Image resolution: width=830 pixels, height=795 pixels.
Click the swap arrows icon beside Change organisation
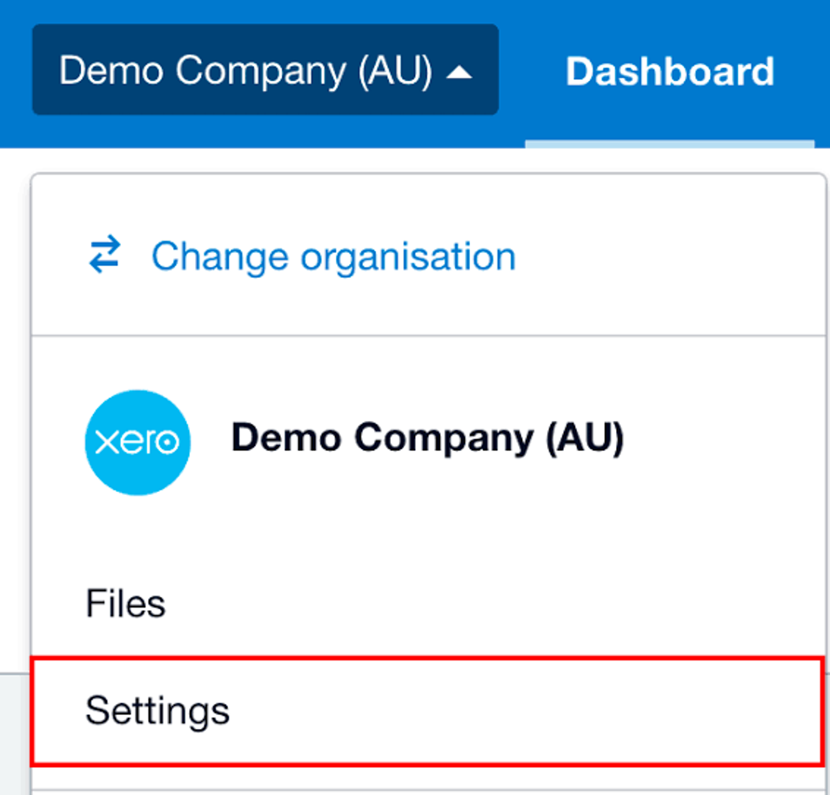(x=105, y=255)
